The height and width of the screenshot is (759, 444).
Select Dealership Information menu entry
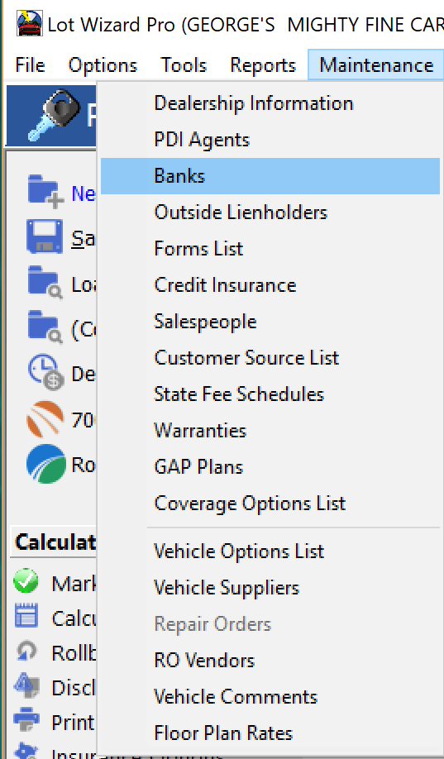coord(270,103)
